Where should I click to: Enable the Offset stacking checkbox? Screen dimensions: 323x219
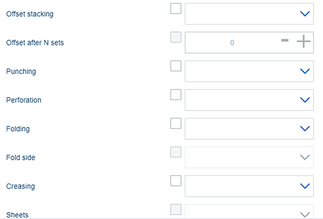pyautogui.click(x=176, y=9)
